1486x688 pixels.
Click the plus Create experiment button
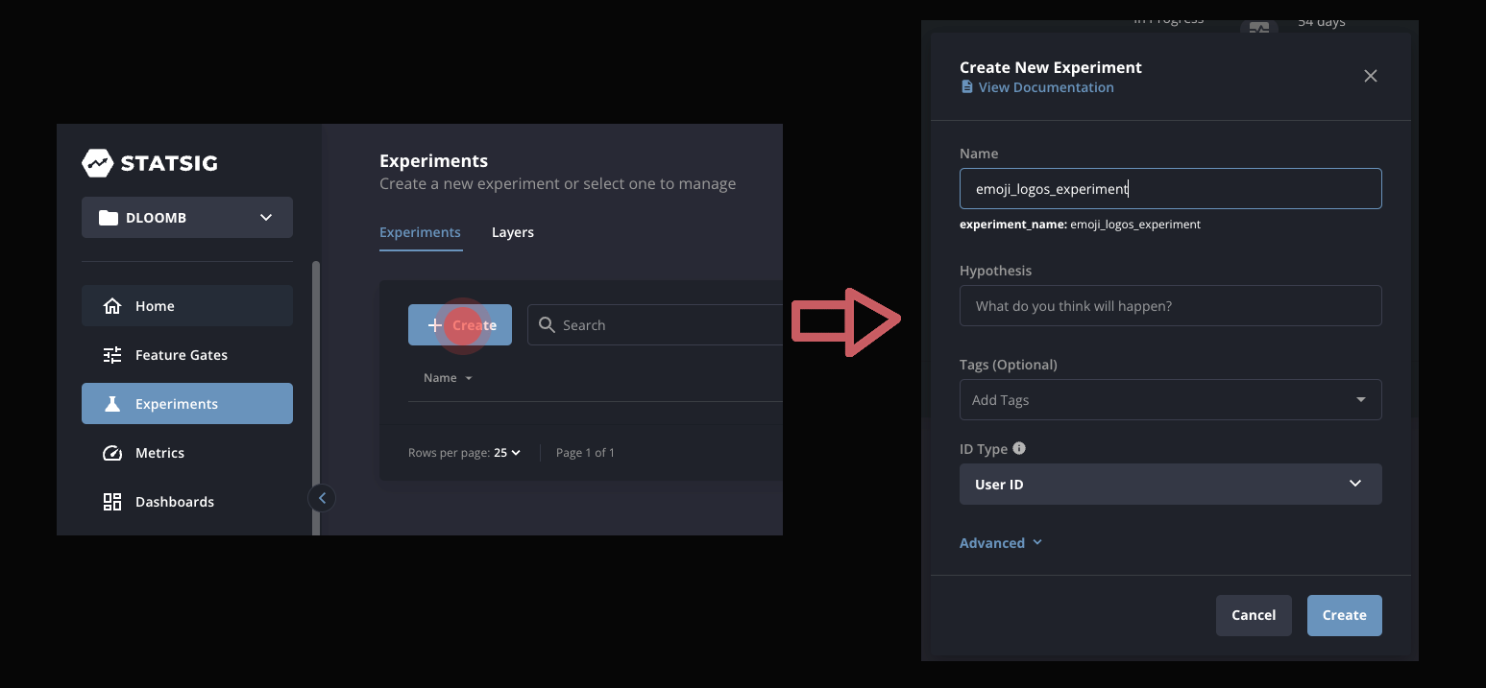tap(460, 325)
